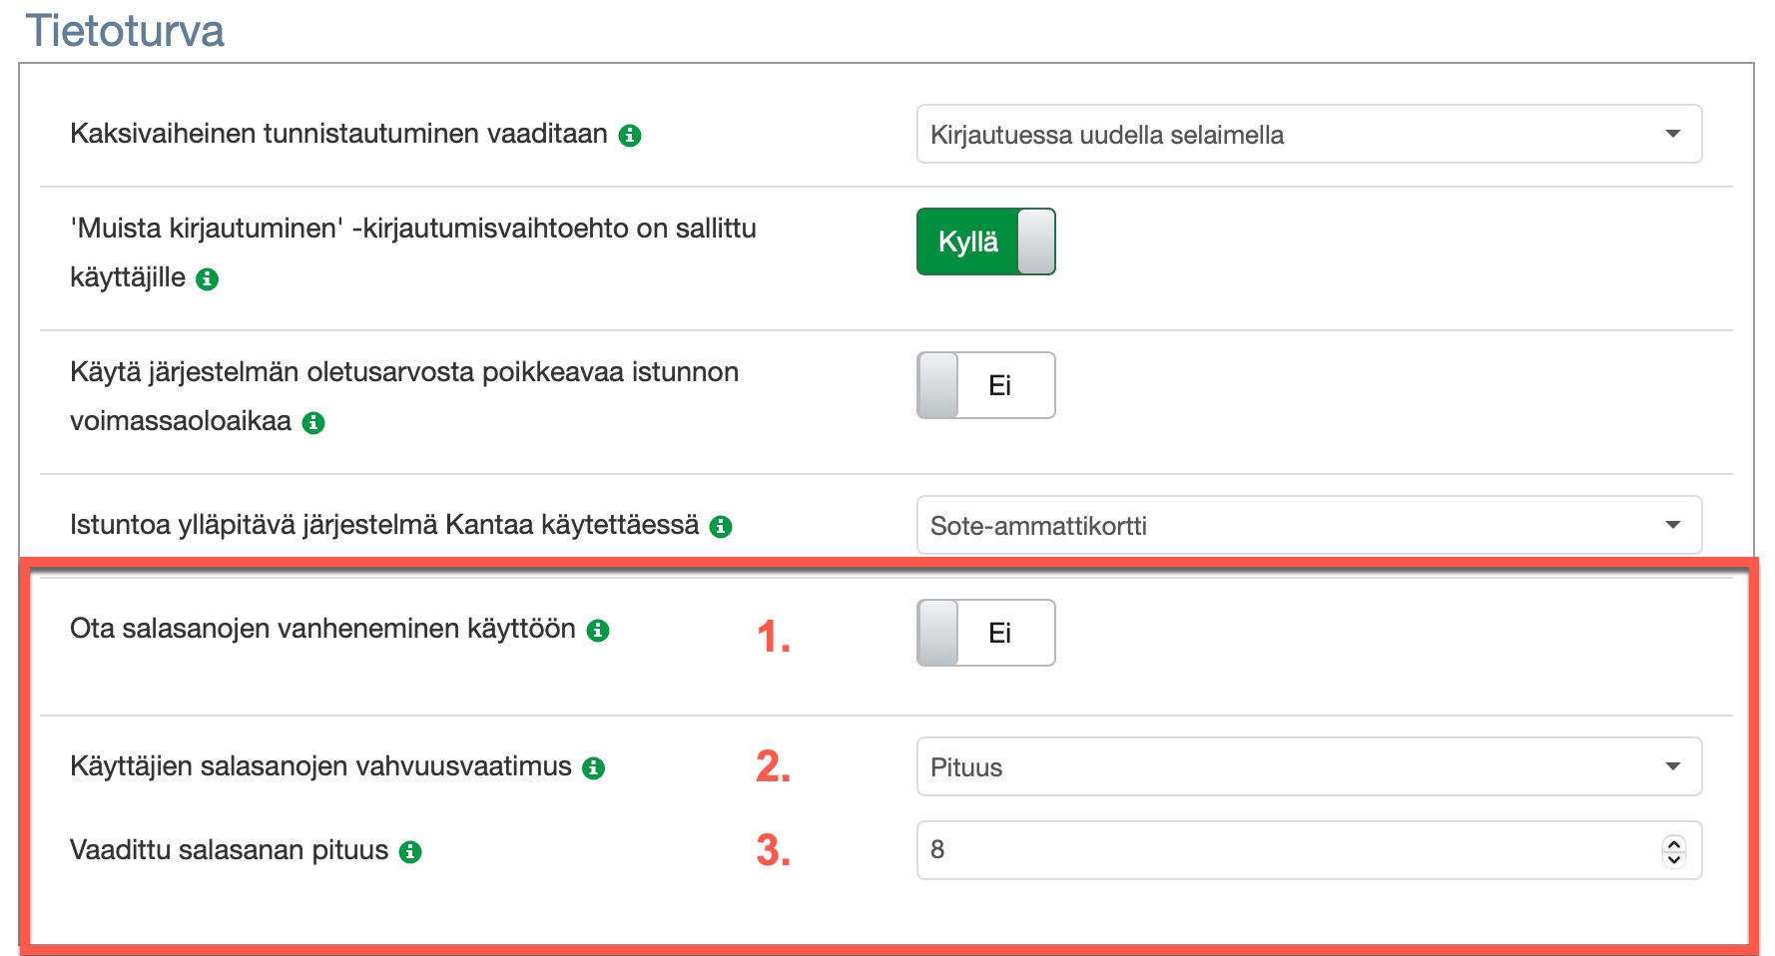Toggle the custom session duration 'Ei' switch
Screen dimensions: 1775x956
(x=985, y=385)
